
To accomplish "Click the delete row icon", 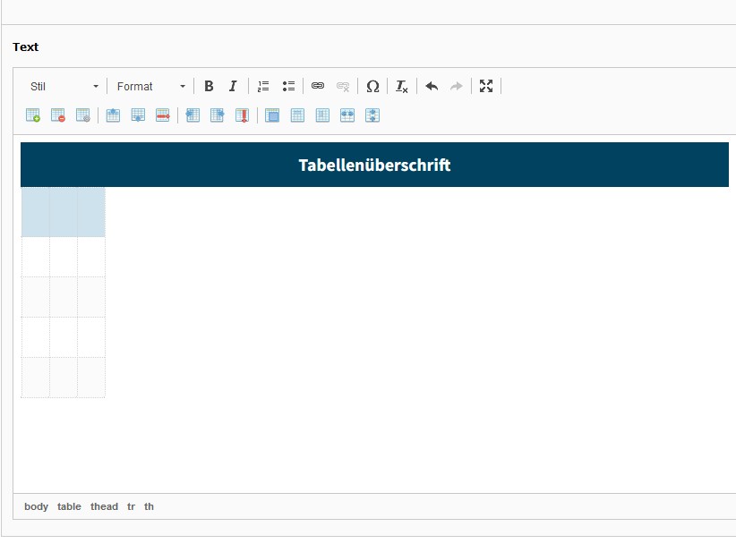I will pyautogui.click(x=163, y=115).
